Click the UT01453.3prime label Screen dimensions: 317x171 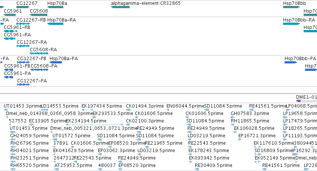[23, 106]
